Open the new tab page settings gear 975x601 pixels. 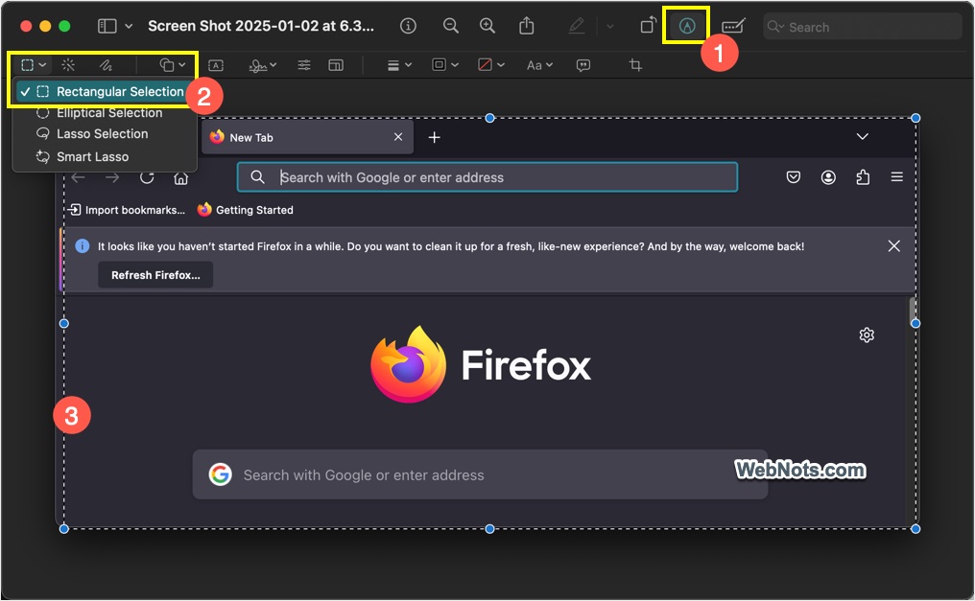(867, 335)
